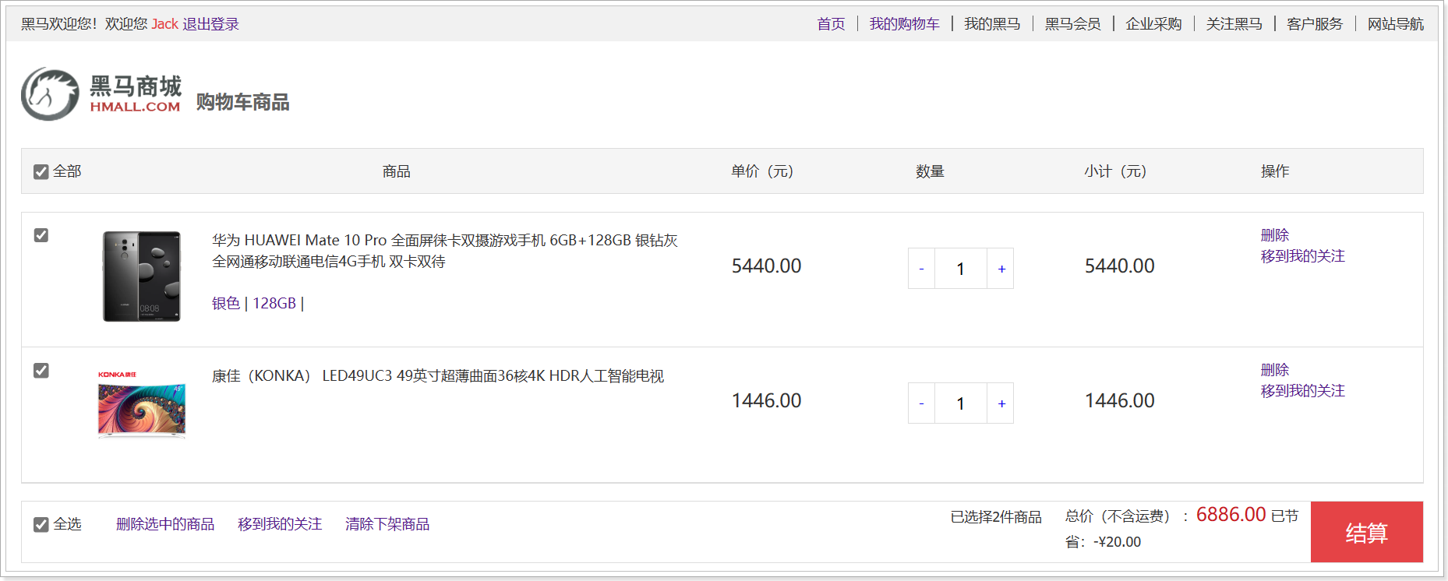Click the Jack username link
Image resolution: width=1448 pixels, height=581 pixels.
coord(165,24)
